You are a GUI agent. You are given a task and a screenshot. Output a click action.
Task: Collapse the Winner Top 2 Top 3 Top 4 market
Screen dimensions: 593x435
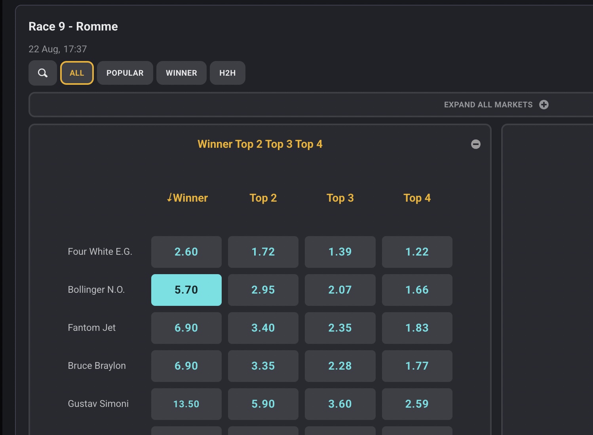[476, 144]
